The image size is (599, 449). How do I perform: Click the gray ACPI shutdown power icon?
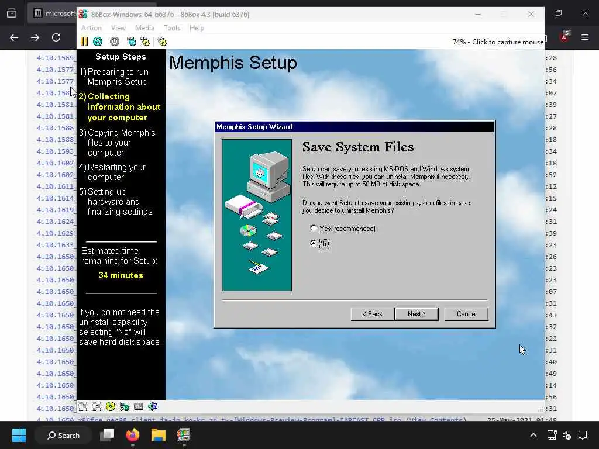pyautogui.click(x=115, y=42)
